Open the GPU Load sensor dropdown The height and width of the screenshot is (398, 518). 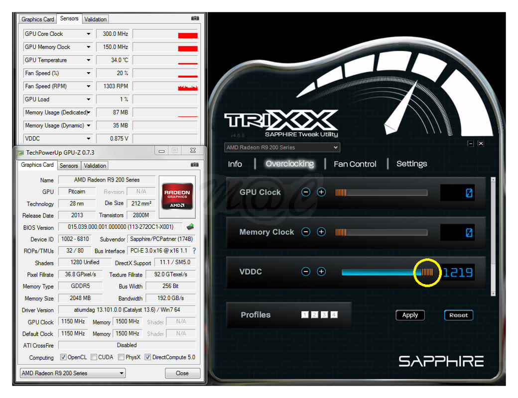click(89, 99)
